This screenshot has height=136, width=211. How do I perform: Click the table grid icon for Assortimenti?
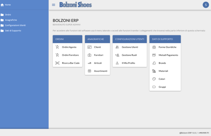(x=90, y=71)
